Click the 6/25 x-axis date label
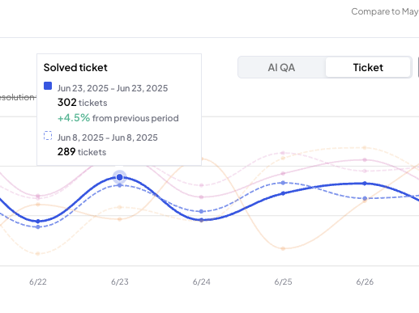The width and height of the screenshot is (419, 313). [x=283, y=281]
